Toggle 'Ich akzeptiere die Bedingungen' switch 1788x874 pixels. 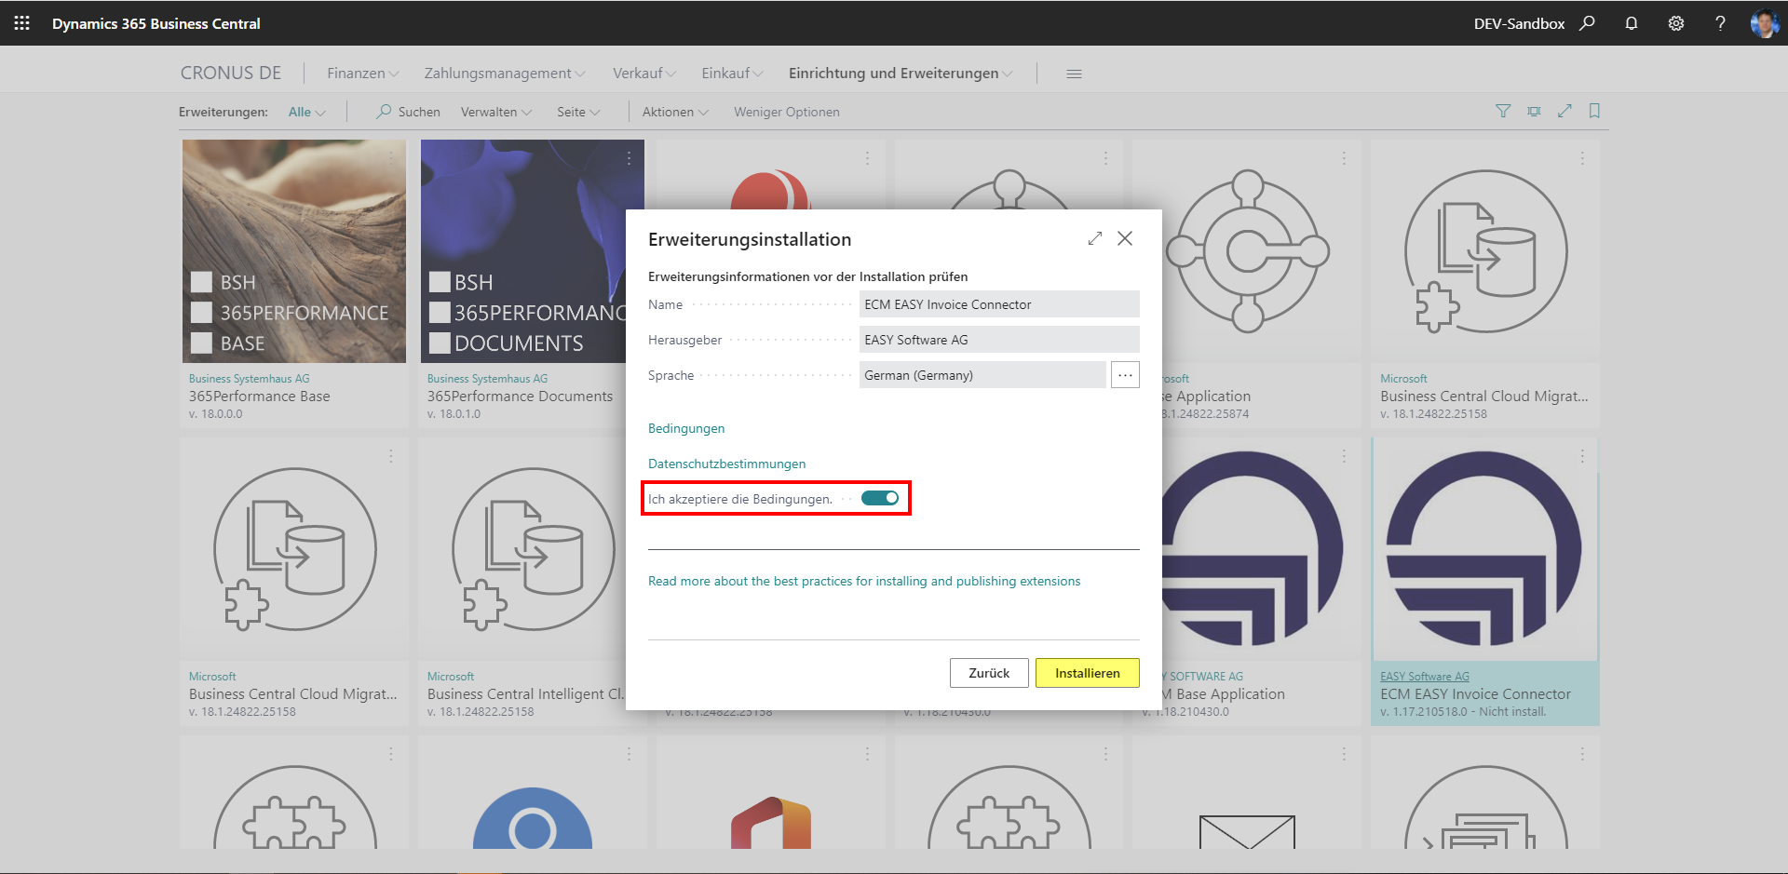click(879, 499)
